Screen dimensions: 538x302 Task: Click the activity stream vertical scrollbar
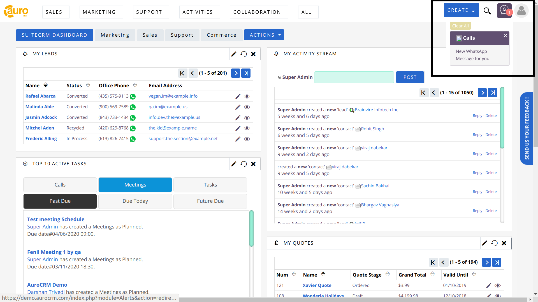point(502,118)
